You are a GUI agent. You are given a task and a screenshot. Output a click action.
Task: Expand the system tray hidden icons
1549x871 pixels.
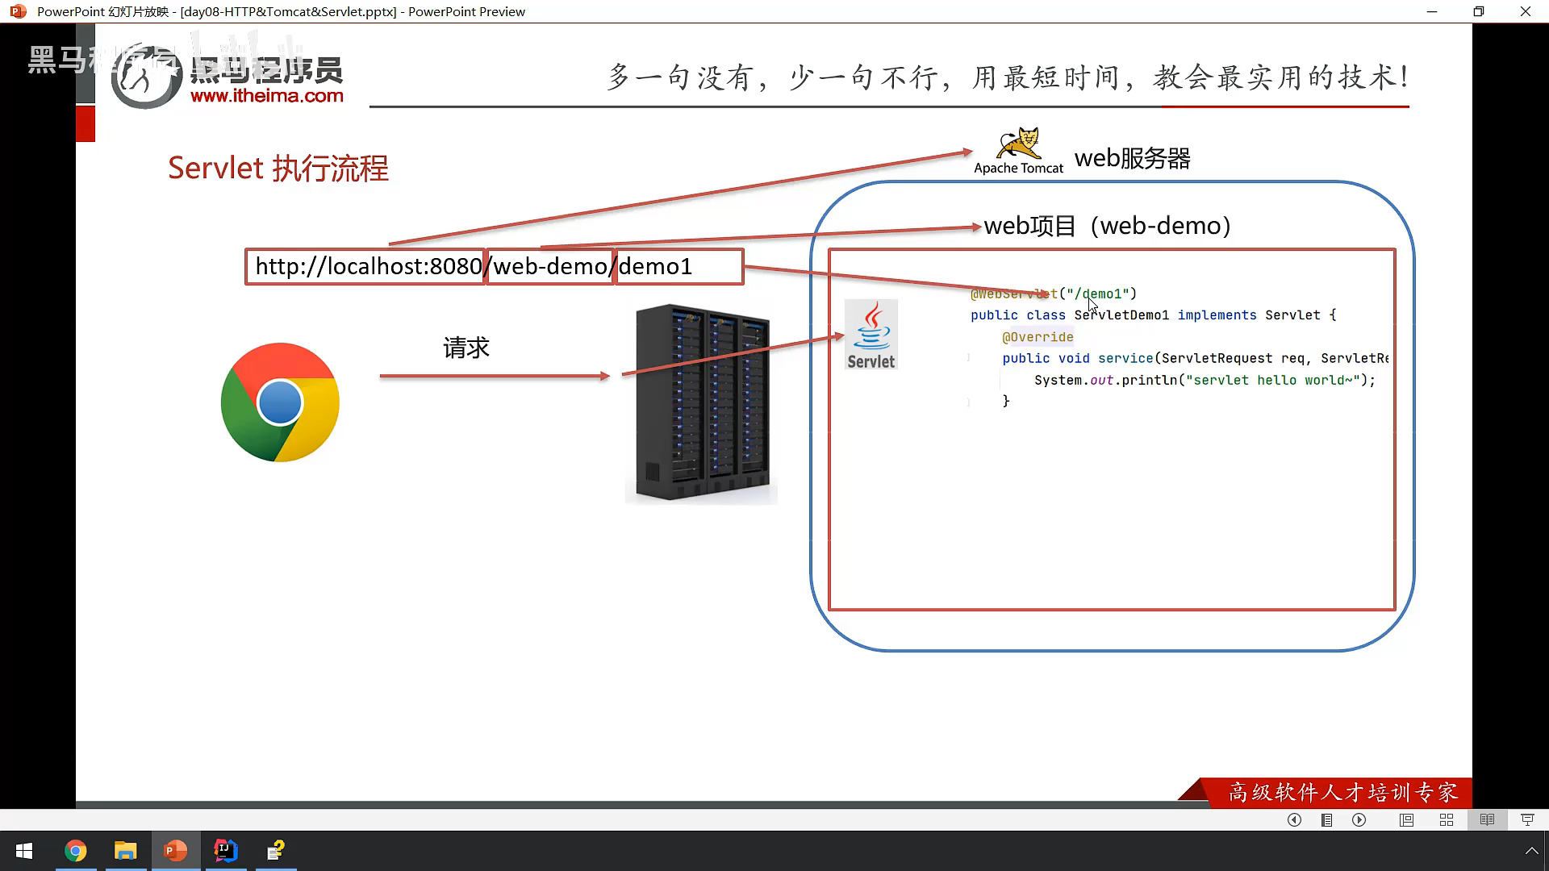click(x=1530, y=851)
